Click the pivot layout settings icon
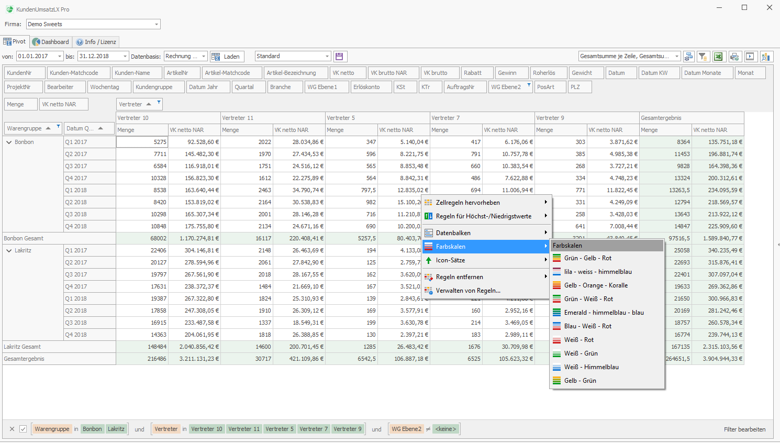Image resolution: width=780 pixels, height=443 pixels. (688, 57)
